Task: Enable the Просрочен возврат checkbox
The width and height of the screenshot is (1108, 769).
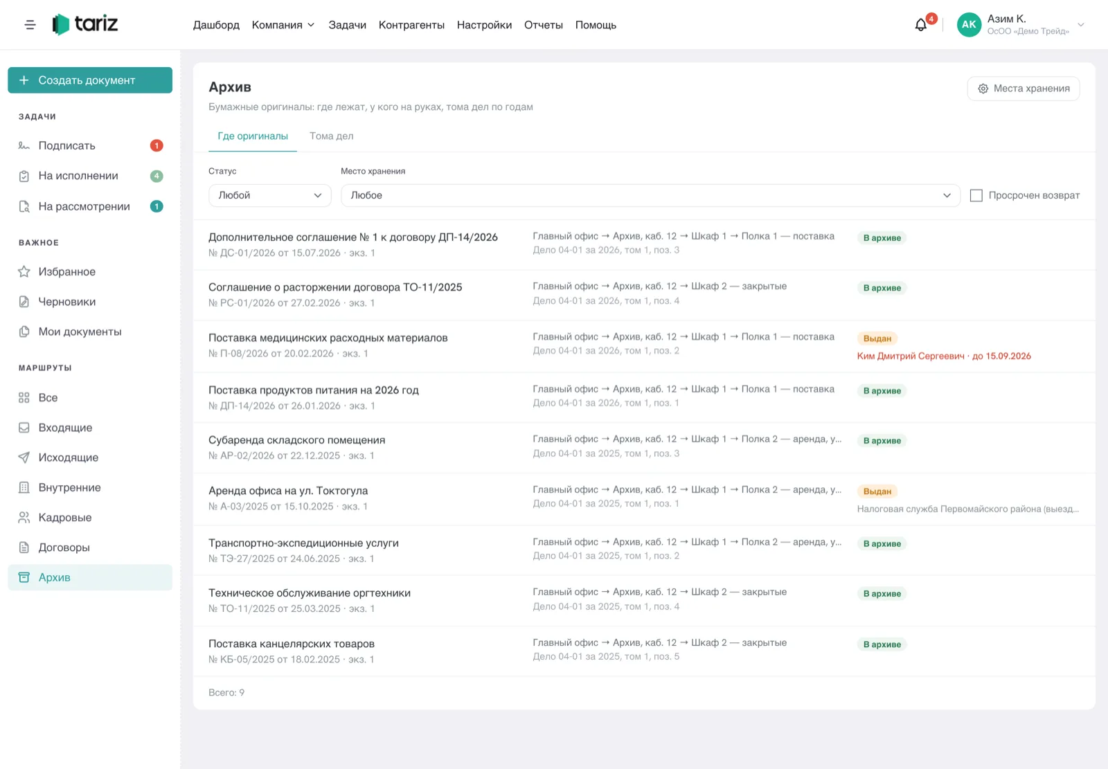Action: tap(976, 195)
